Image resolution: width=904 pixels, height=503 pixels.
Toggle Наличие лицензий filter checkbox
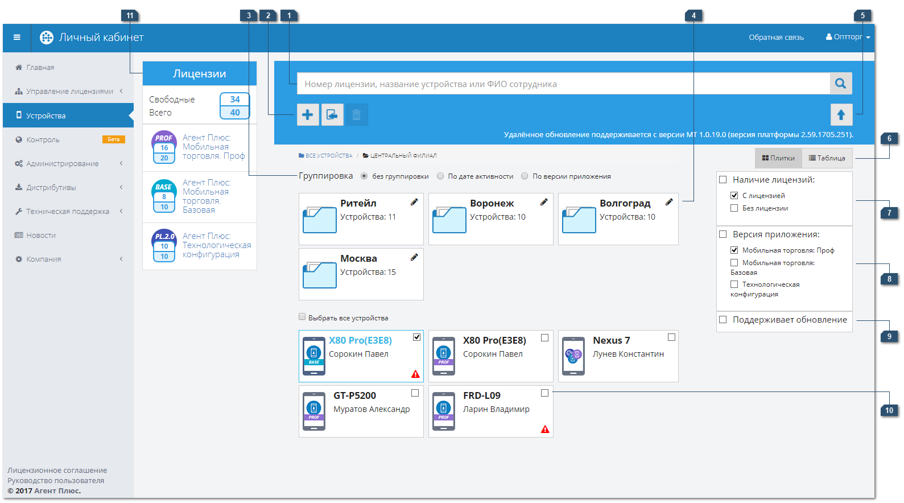(723, 180)
